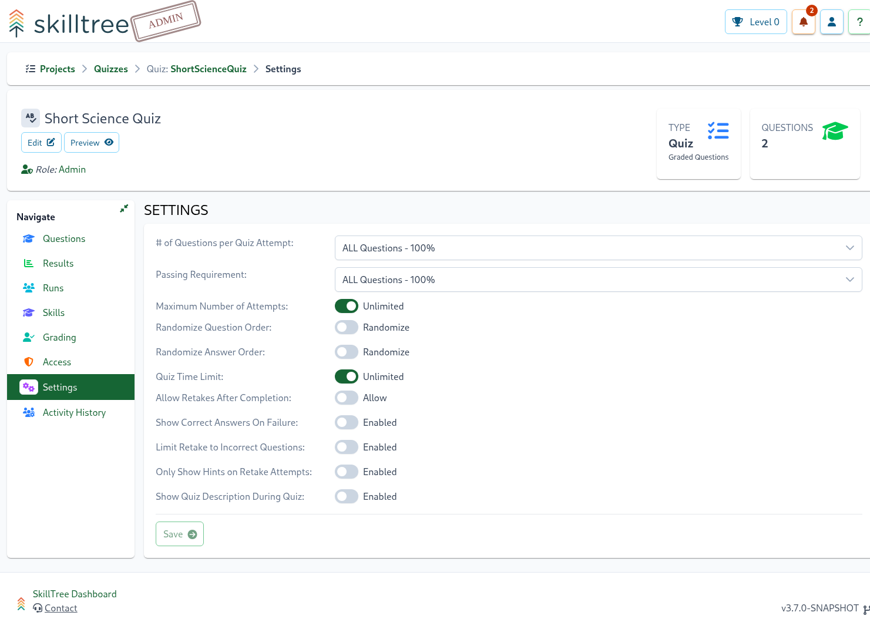Viewport: 870px width, 629px height.
Task: Toggle Quiz Time Limit Unlimited
Action: [x=347, y=376]
